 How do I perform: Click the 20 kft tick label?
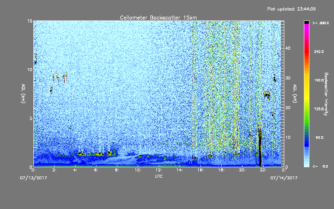pos(288,108)
